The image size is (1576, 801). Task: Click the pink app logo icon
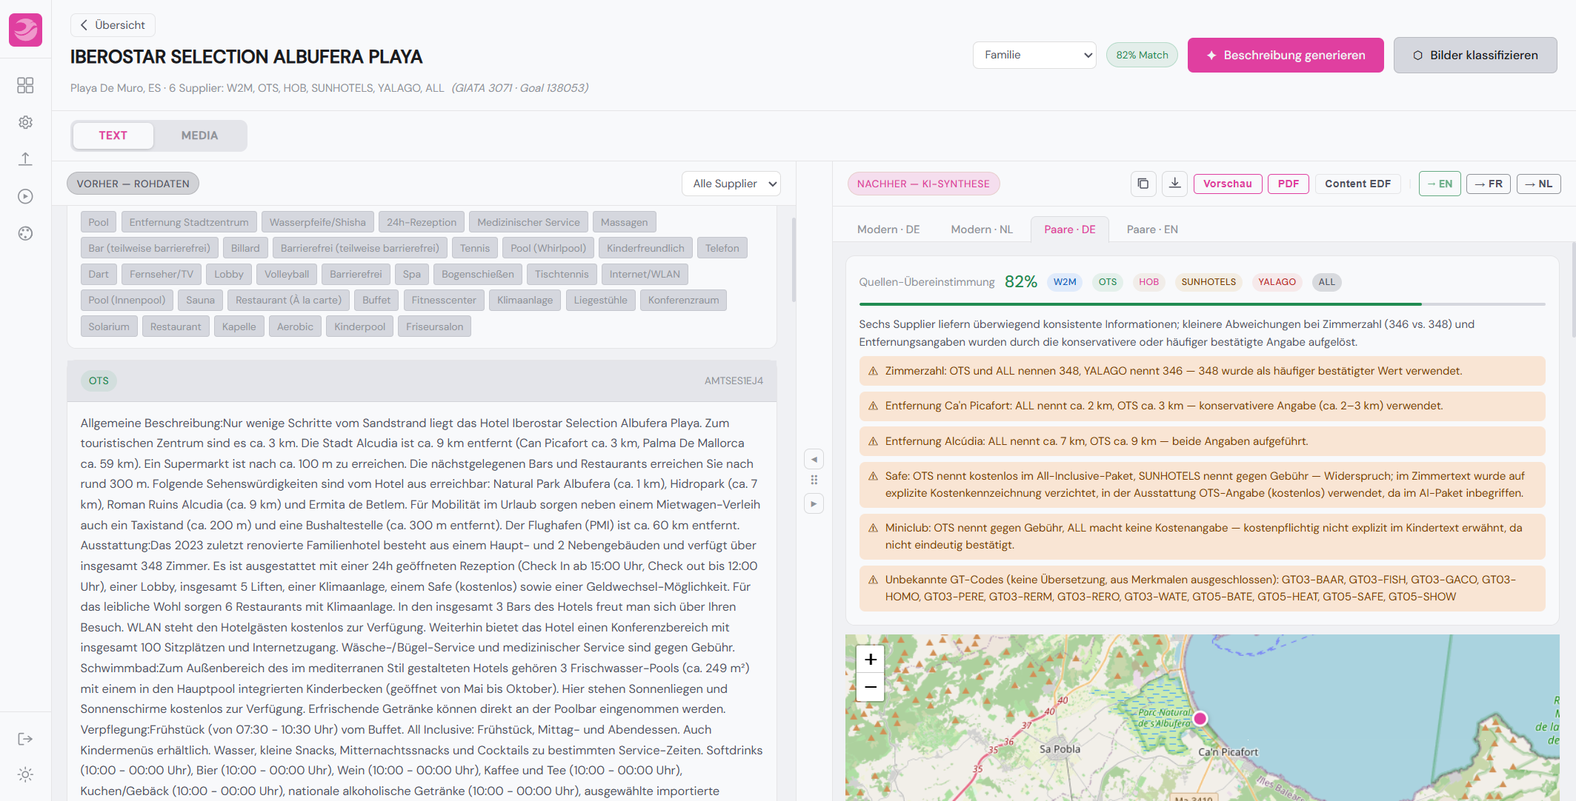pyautogui.click(x=25, y=30)
